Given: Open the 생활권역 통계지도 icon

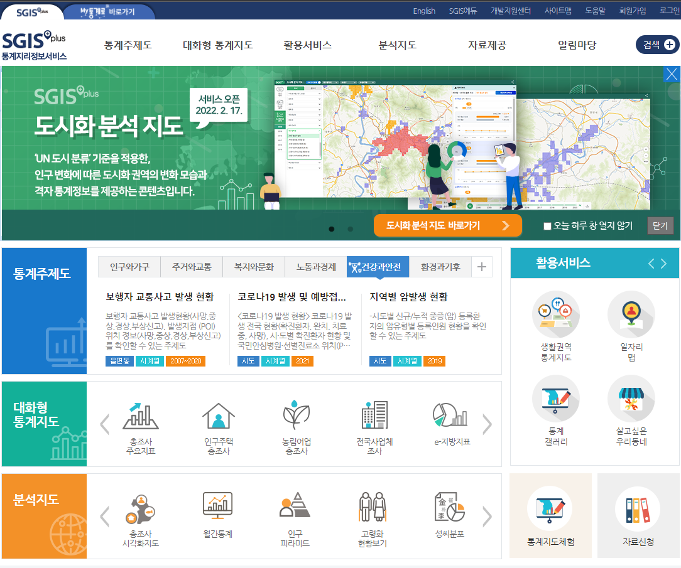Looking at the screenshot, I should click(x=556, y=314).
